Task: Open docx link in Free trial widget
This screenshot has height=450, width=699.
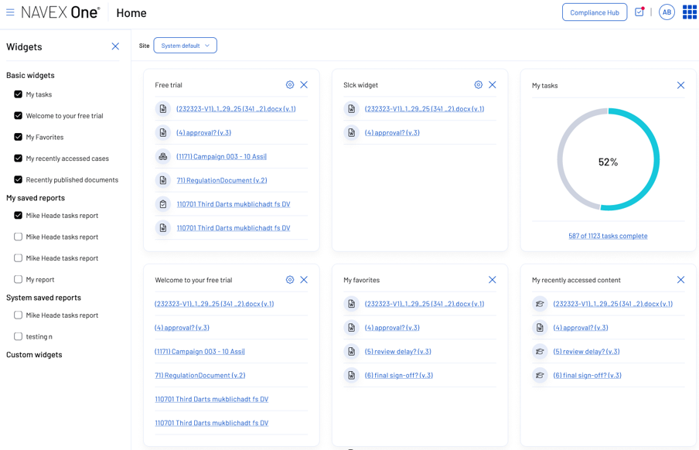Action: (236, 109)
